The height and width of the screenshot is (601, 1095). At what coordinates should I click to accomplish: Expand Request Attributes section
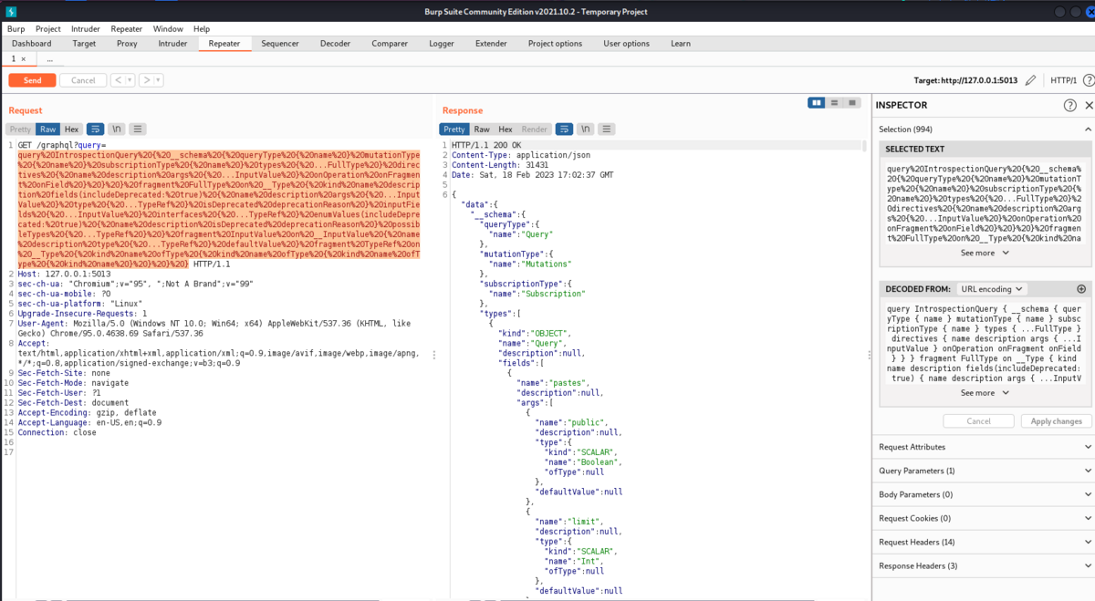pyautogui.click(x=984, y=447)
